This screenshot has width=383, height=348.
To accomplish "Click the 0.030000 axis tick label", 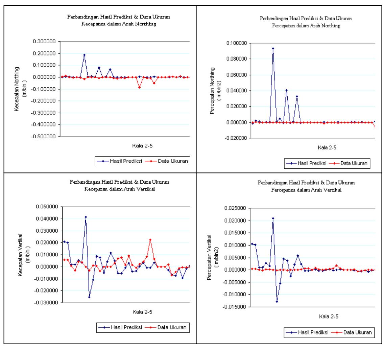I will pos(47,231).
